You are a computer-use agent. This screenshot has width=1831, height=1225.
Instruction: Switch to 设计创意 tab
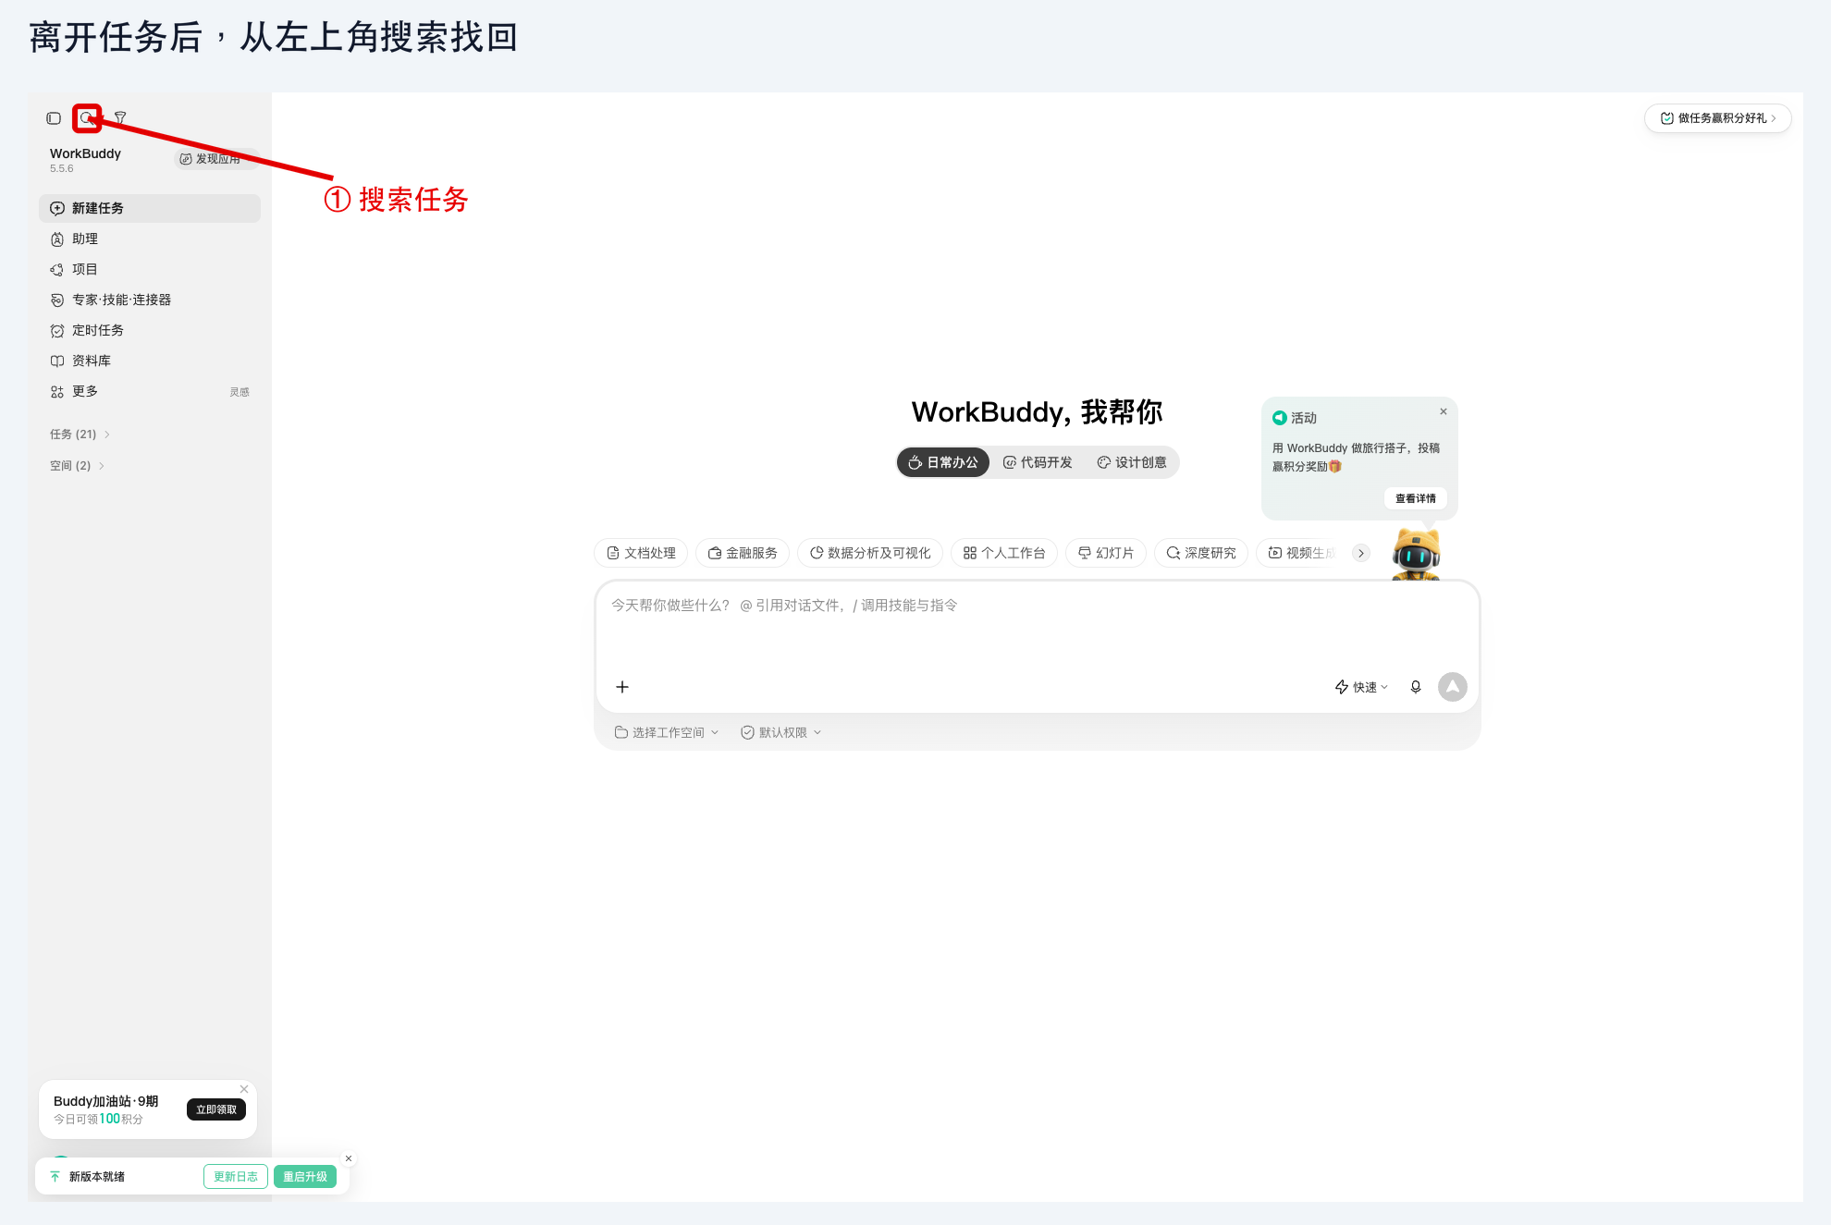tap(1132, 462)
